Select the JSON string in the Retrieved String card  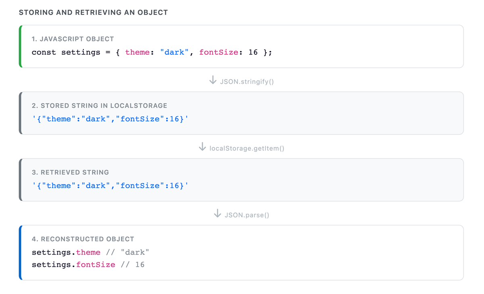click(x=111, y=186)
